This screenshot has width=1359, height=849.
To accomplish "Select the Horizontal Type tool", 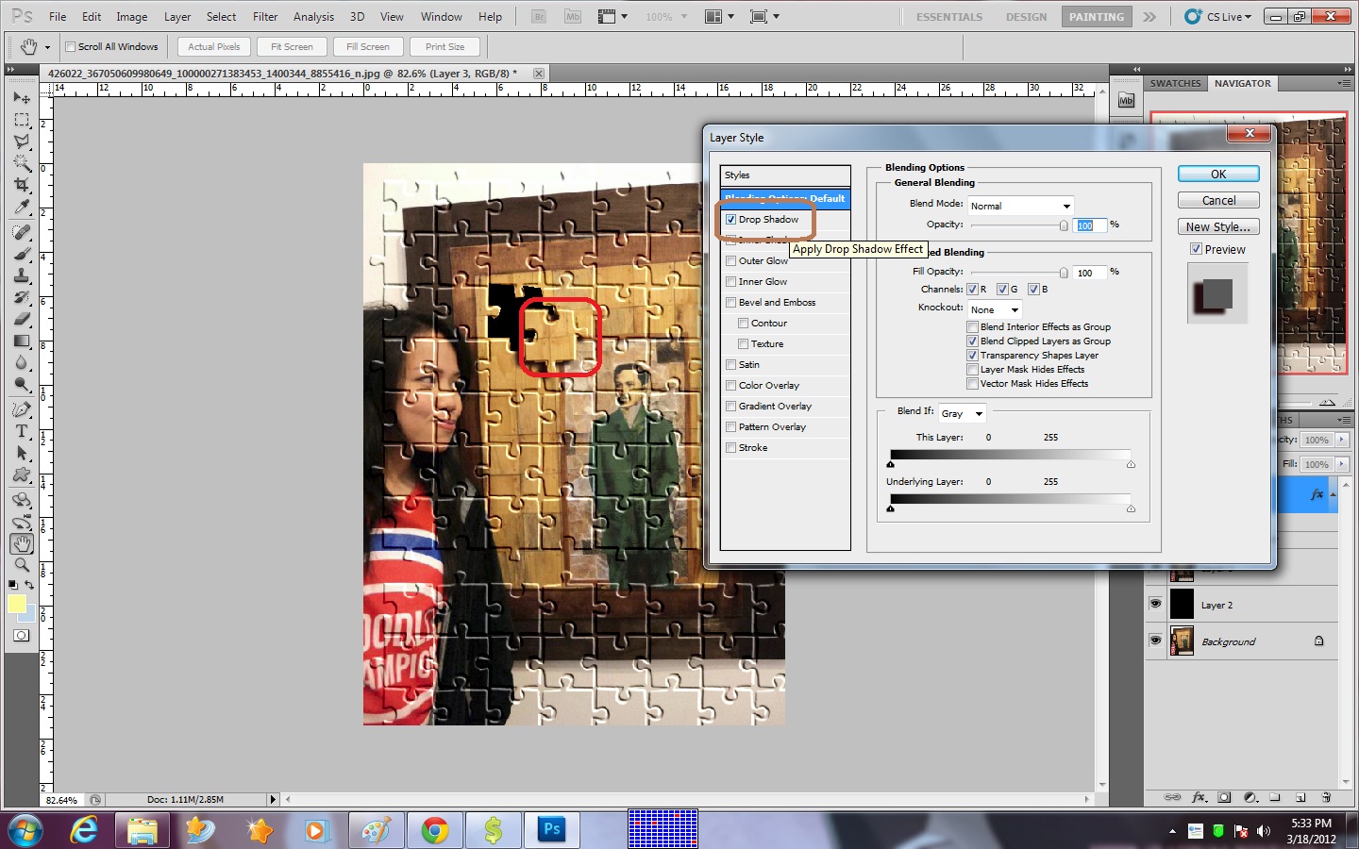I will point(22,431).
